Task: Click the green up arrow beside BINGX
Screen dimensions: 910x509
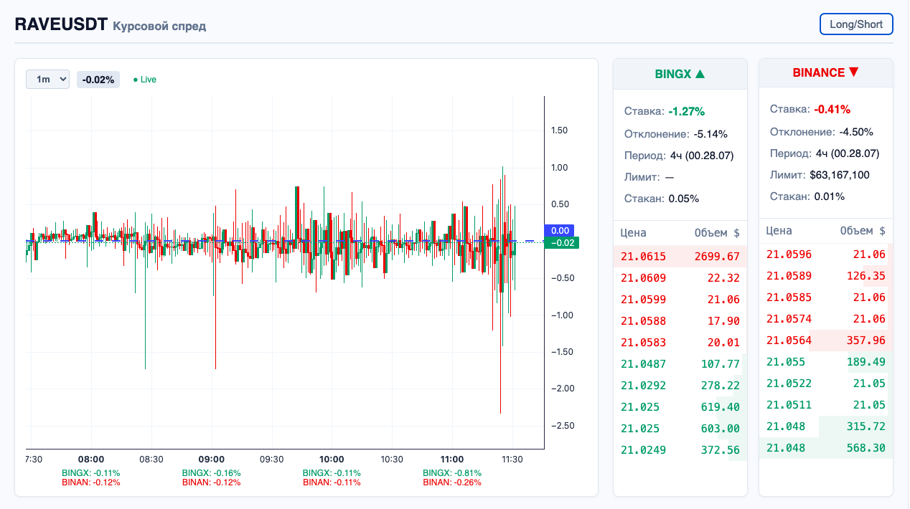Action: pos(700,72)
